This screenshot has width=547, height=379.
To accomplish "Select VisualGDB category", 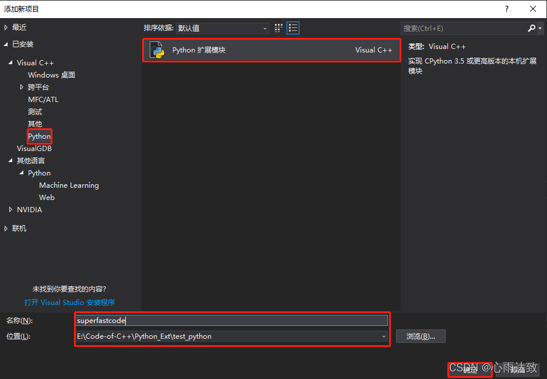I will click(x=34, y=149).
